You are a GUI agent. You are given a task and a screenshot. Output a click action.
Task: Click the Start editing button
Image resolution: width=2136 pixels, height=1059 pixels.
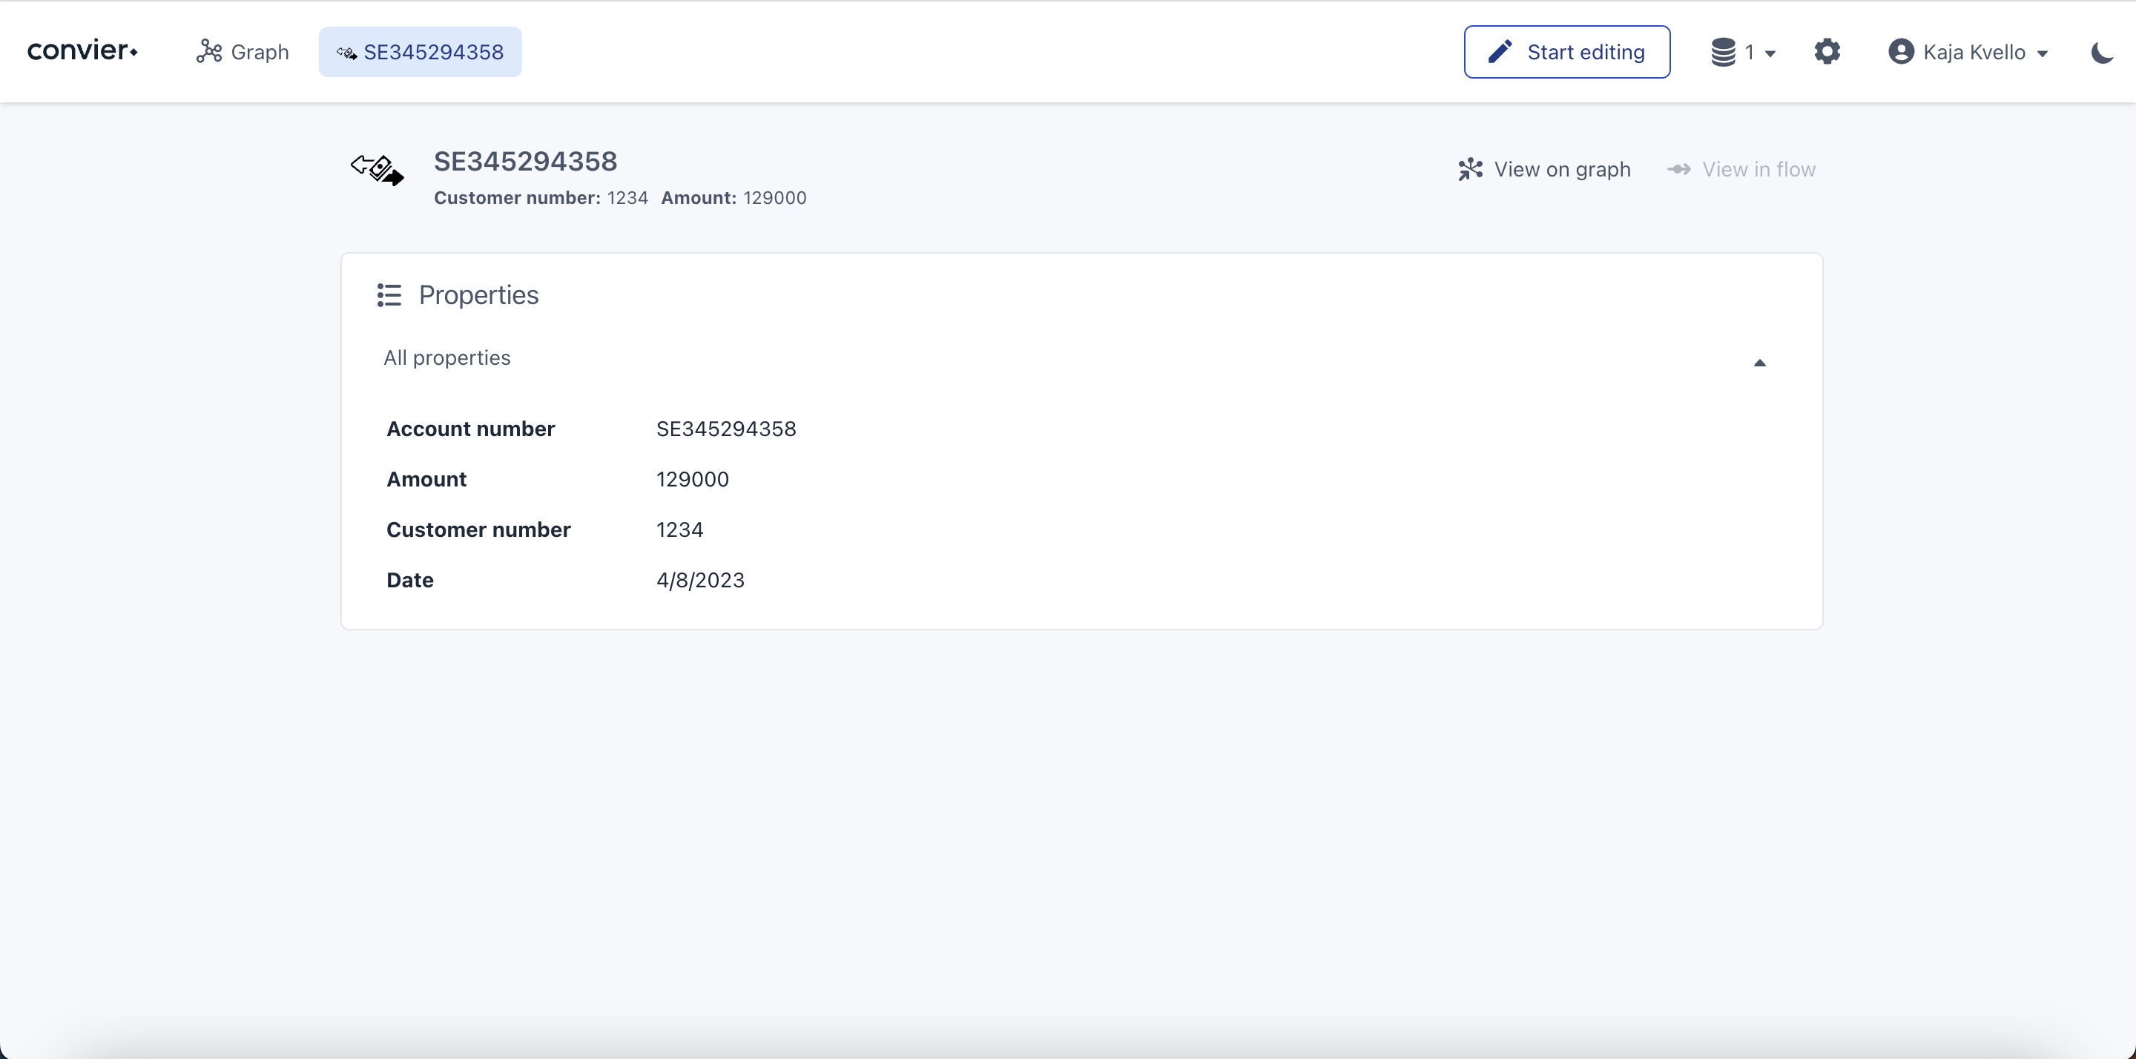point(1566,51)
